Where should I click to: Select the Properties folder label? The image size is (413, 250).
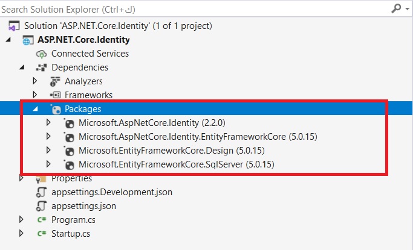pos(71,179)
